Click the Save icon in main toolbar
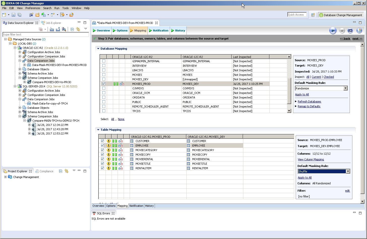 click(13, 15)
